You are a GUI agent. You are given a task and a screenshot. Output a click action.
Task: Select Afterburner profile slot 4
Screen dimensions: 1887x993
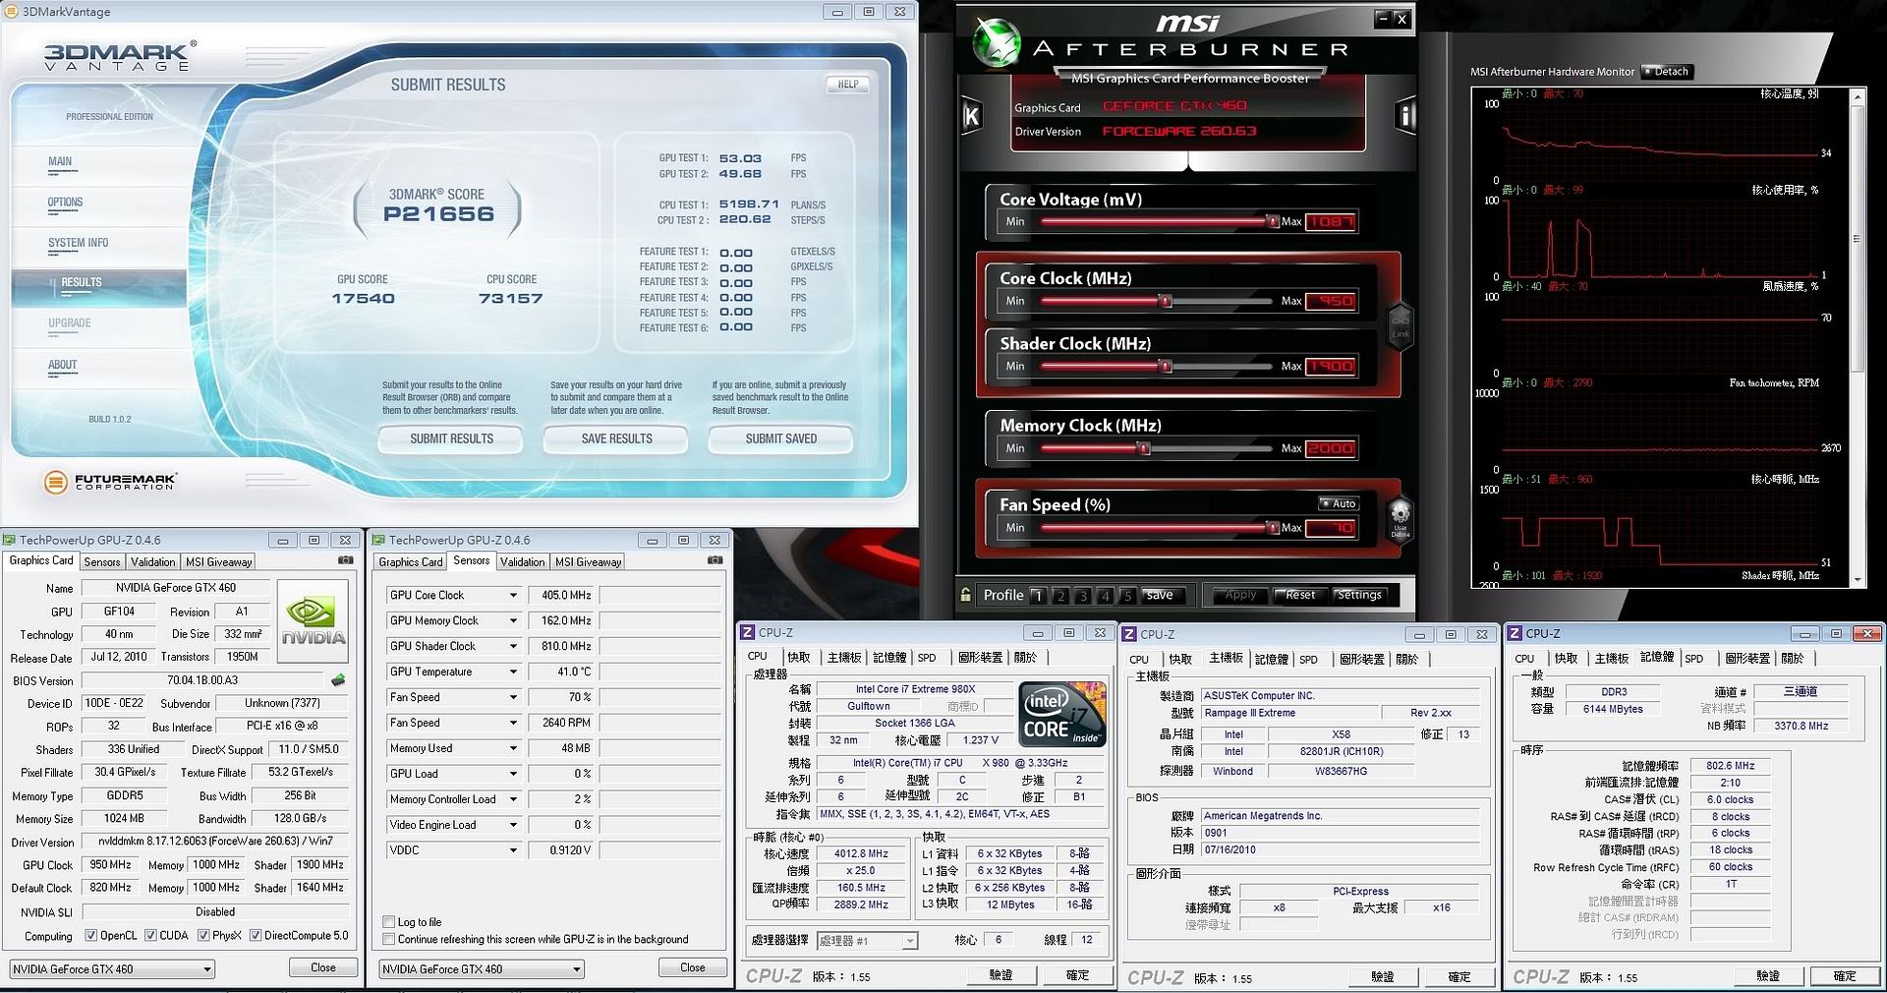pos(1105,596)
